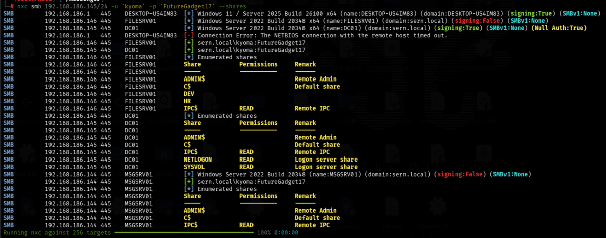Click '(name:FILESRV01)' in the host info row
The image size is (606, 238).
(351, 20)
